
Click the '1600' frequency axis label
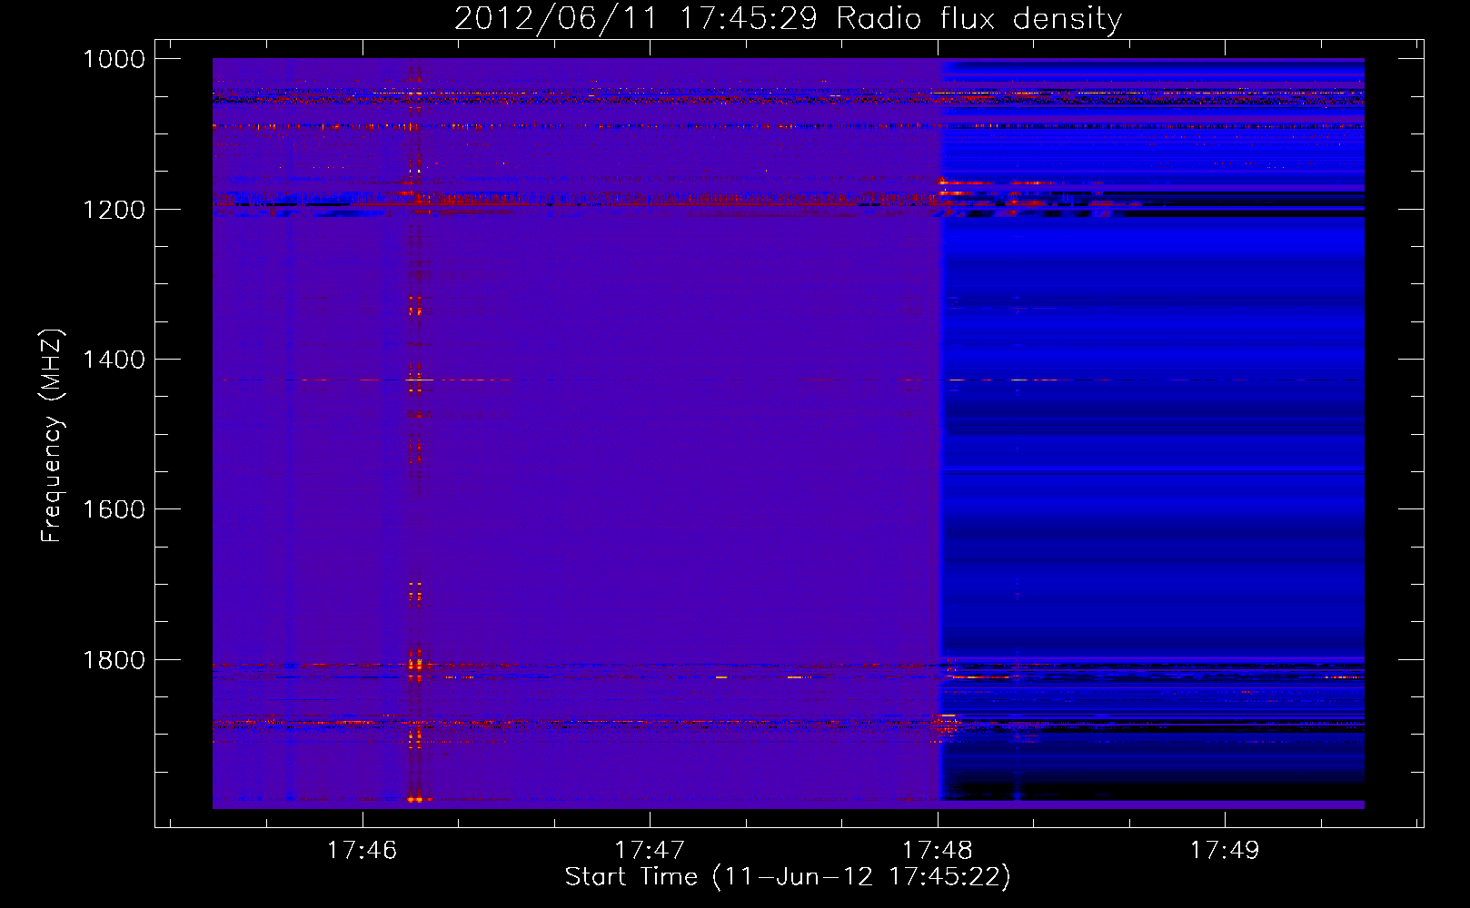114,509
